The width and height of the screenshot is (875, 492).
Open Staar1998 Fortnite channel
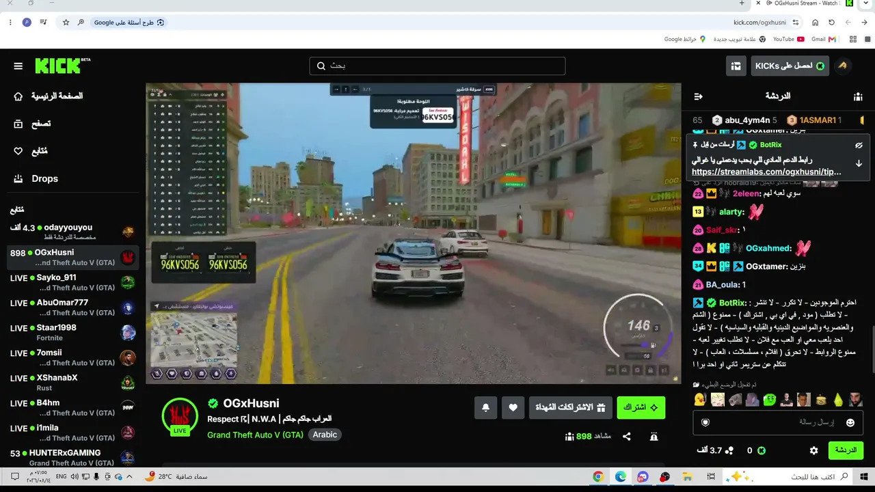coord(72,332)
